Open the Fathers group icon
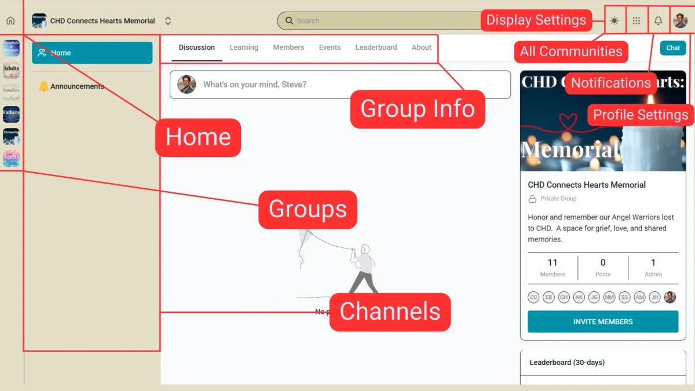The height and width of the screenshot is (391, 695). pyautogui.click(x=11, y=114)
